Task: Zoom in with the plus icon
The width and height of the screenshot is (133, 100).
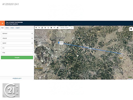Action: click(x=36, y=28)
